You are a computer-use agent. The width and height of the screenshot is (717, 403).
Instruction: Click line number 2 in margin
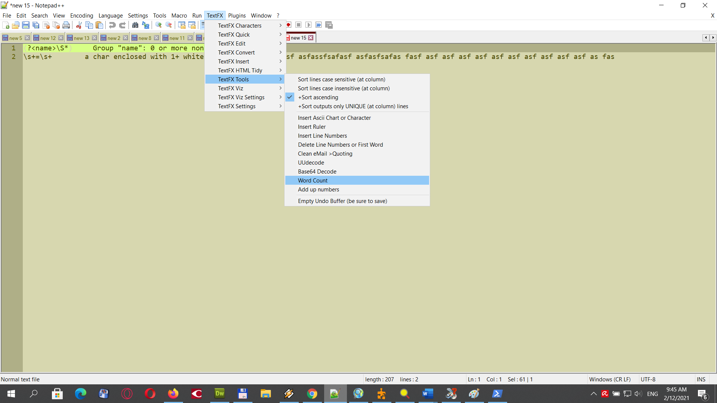pyautogui.click(x=13, y=57)
